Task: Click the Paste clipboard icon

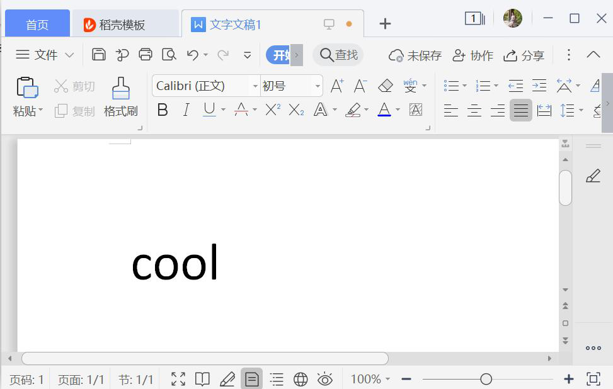Action: tap(27, 87)
